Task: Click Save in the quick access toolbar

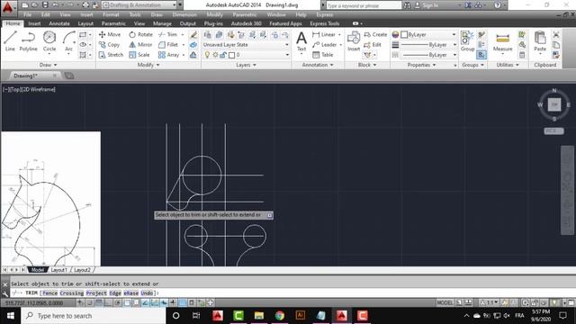Action: tap(45, 5)
